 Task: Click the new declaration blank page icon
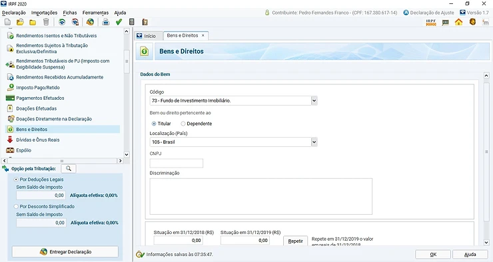tap(7, 22)
